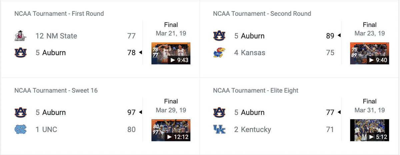This screenshot has height=155, width=400.
Task: Open the 1 UNC team link
Action: point(46,129)
